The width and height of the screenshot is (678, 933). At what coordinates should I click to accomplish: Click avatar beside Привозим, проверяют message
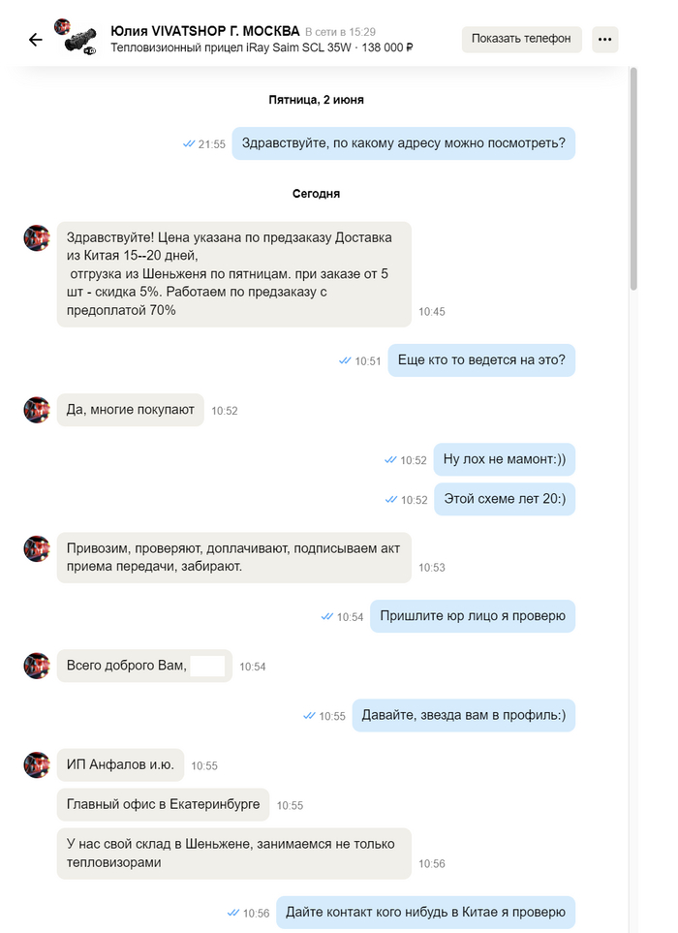point(37,548)
